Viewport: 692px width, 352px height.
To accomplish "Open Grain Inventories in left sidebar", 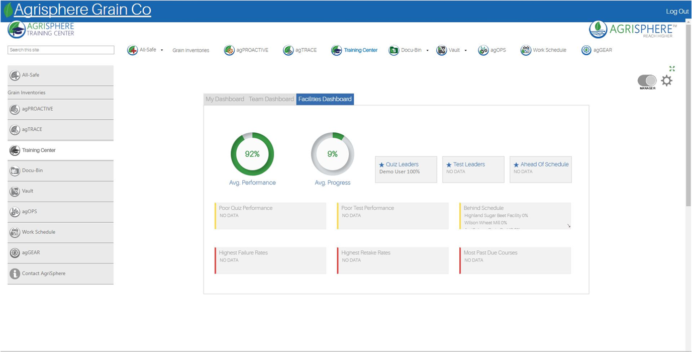I will pos(27,93).
